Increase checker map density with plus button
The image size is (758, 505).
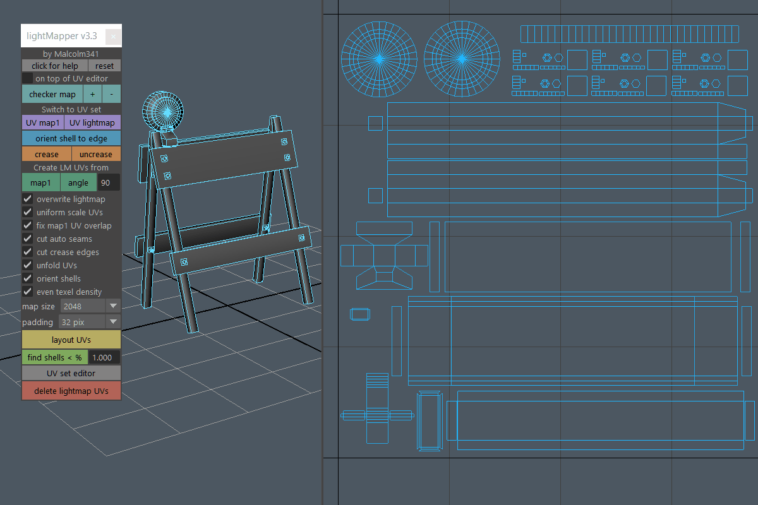(92, 94)
